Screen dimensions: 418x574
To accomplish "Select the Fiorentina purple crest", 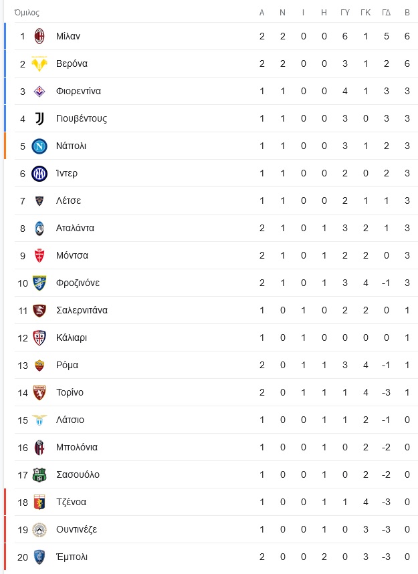I will click(x=39, y=91).
